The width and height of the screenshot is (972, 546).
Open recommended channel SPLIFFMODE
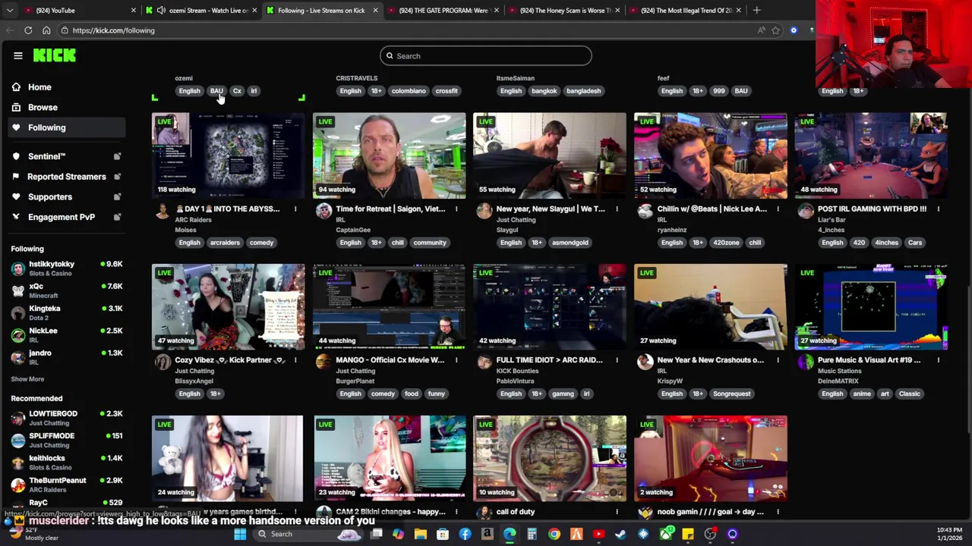[x=67, y=440]
